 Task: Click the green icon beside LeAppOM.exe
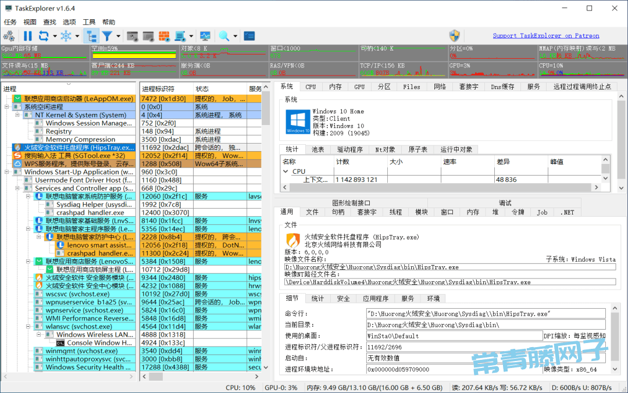click(x=17, y=99)
